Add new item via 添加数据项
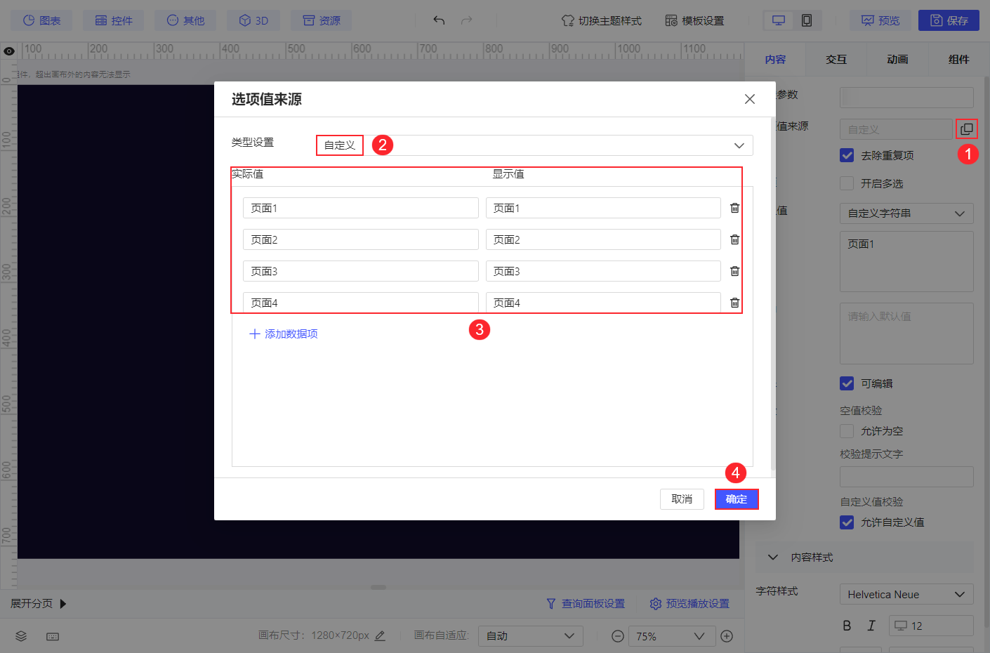 click(284, 334)
